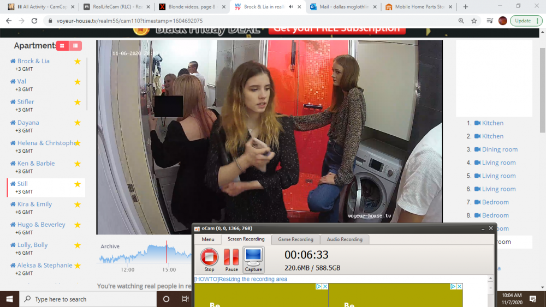
Task: Toggle favorite star for Val
Action: click(x=78, y=82)
